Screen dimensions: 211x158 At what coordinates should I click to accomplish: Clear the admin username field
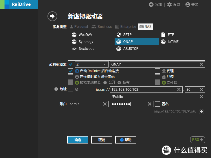click(x=105, y=104)
